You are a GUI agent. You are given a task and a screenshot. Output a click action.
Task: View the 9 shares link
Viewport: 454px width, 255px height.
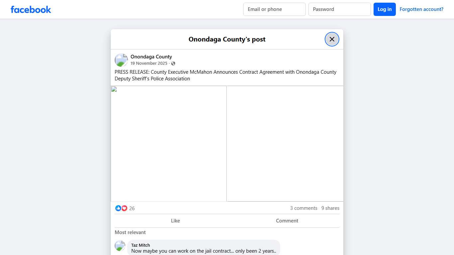click(330, 208)
